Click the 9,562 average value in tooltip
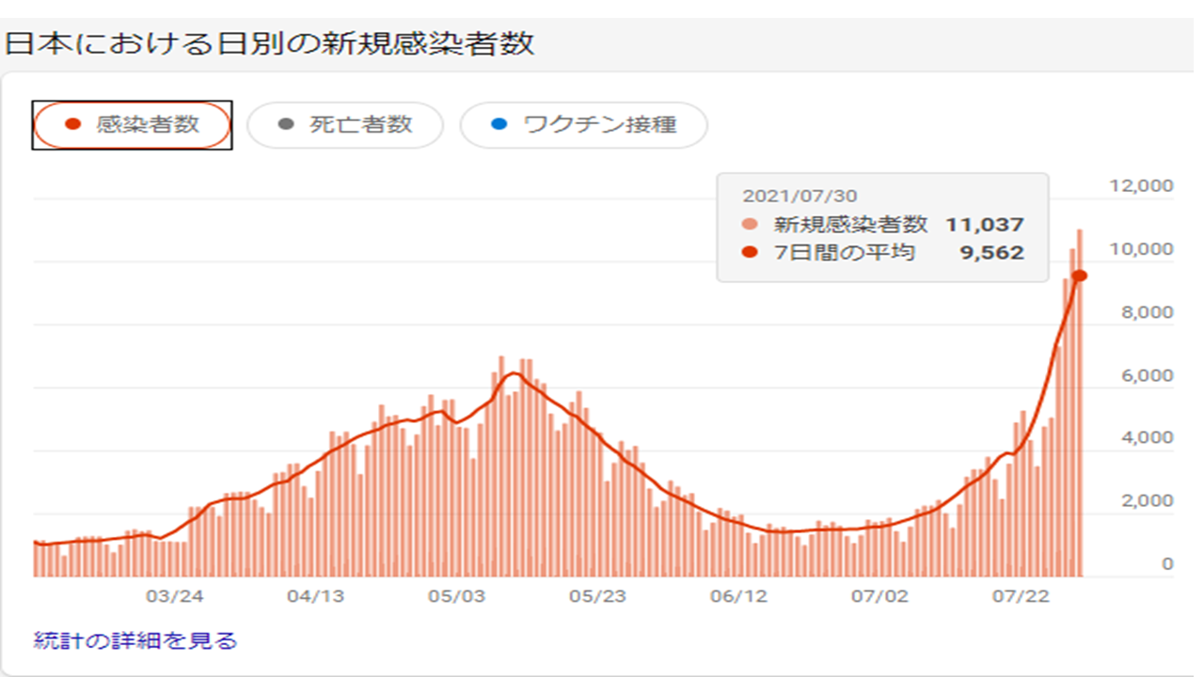Image resolution: width=1204 pixels, height=677 pixels. tap(991, 252)
